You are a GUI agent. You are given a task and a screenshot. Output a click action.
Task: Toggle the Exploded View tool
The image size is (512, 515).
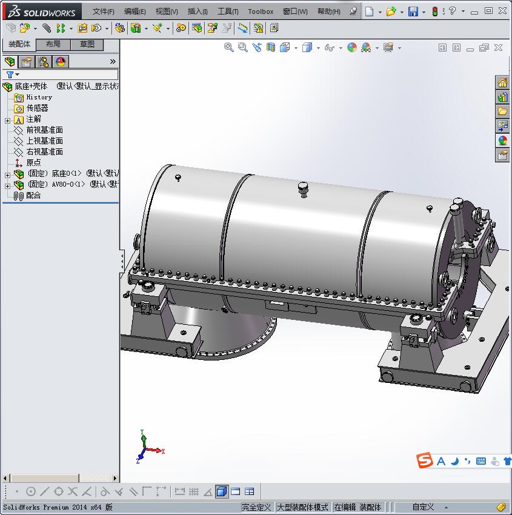tap(212, 28)
